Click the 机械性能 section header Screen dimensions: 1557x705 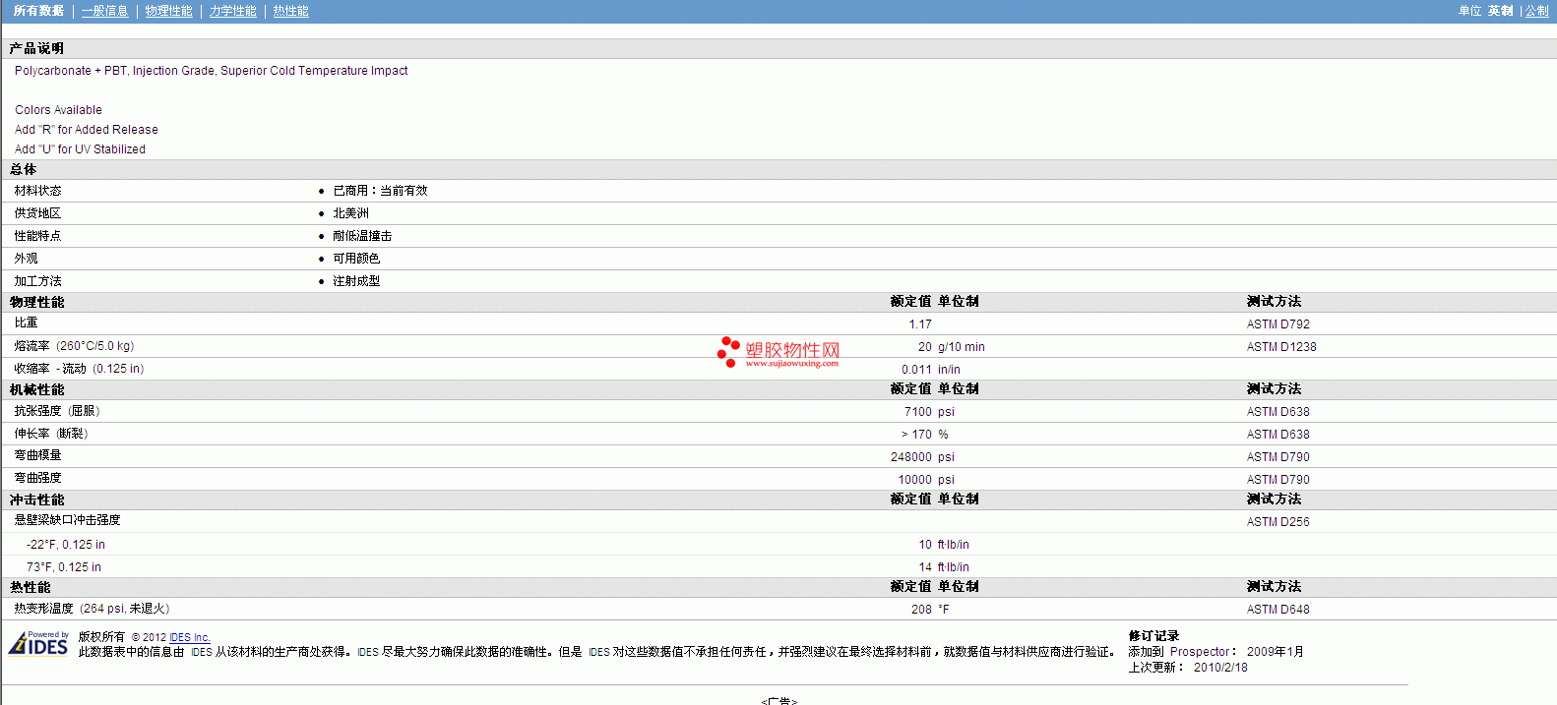point(36,389)
